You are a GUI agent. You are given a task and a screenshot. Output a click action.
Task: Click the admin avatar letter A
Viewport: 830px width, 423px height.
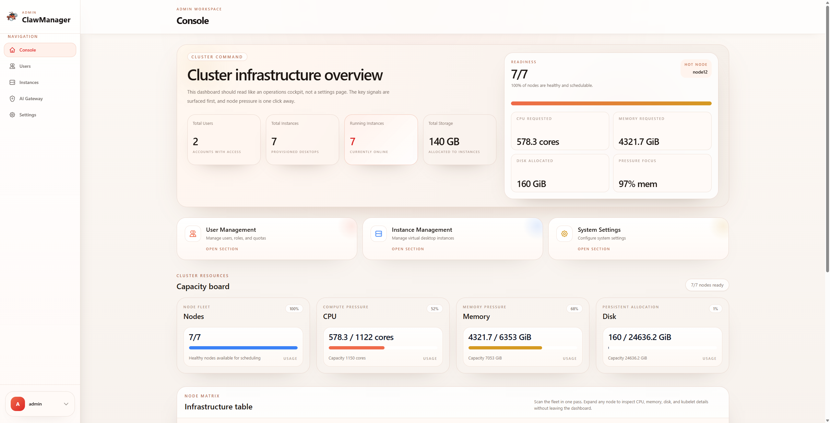(x=18, y=404)
